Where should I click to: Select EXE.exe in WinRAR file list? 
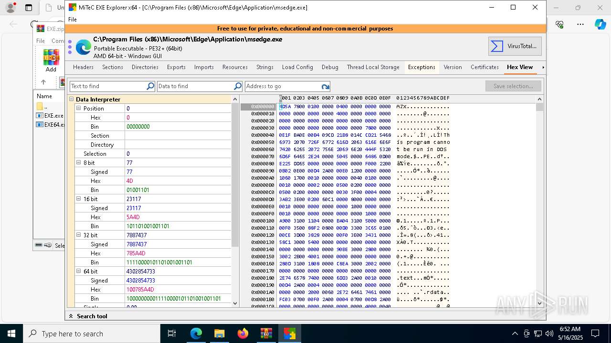coord(50,116)
